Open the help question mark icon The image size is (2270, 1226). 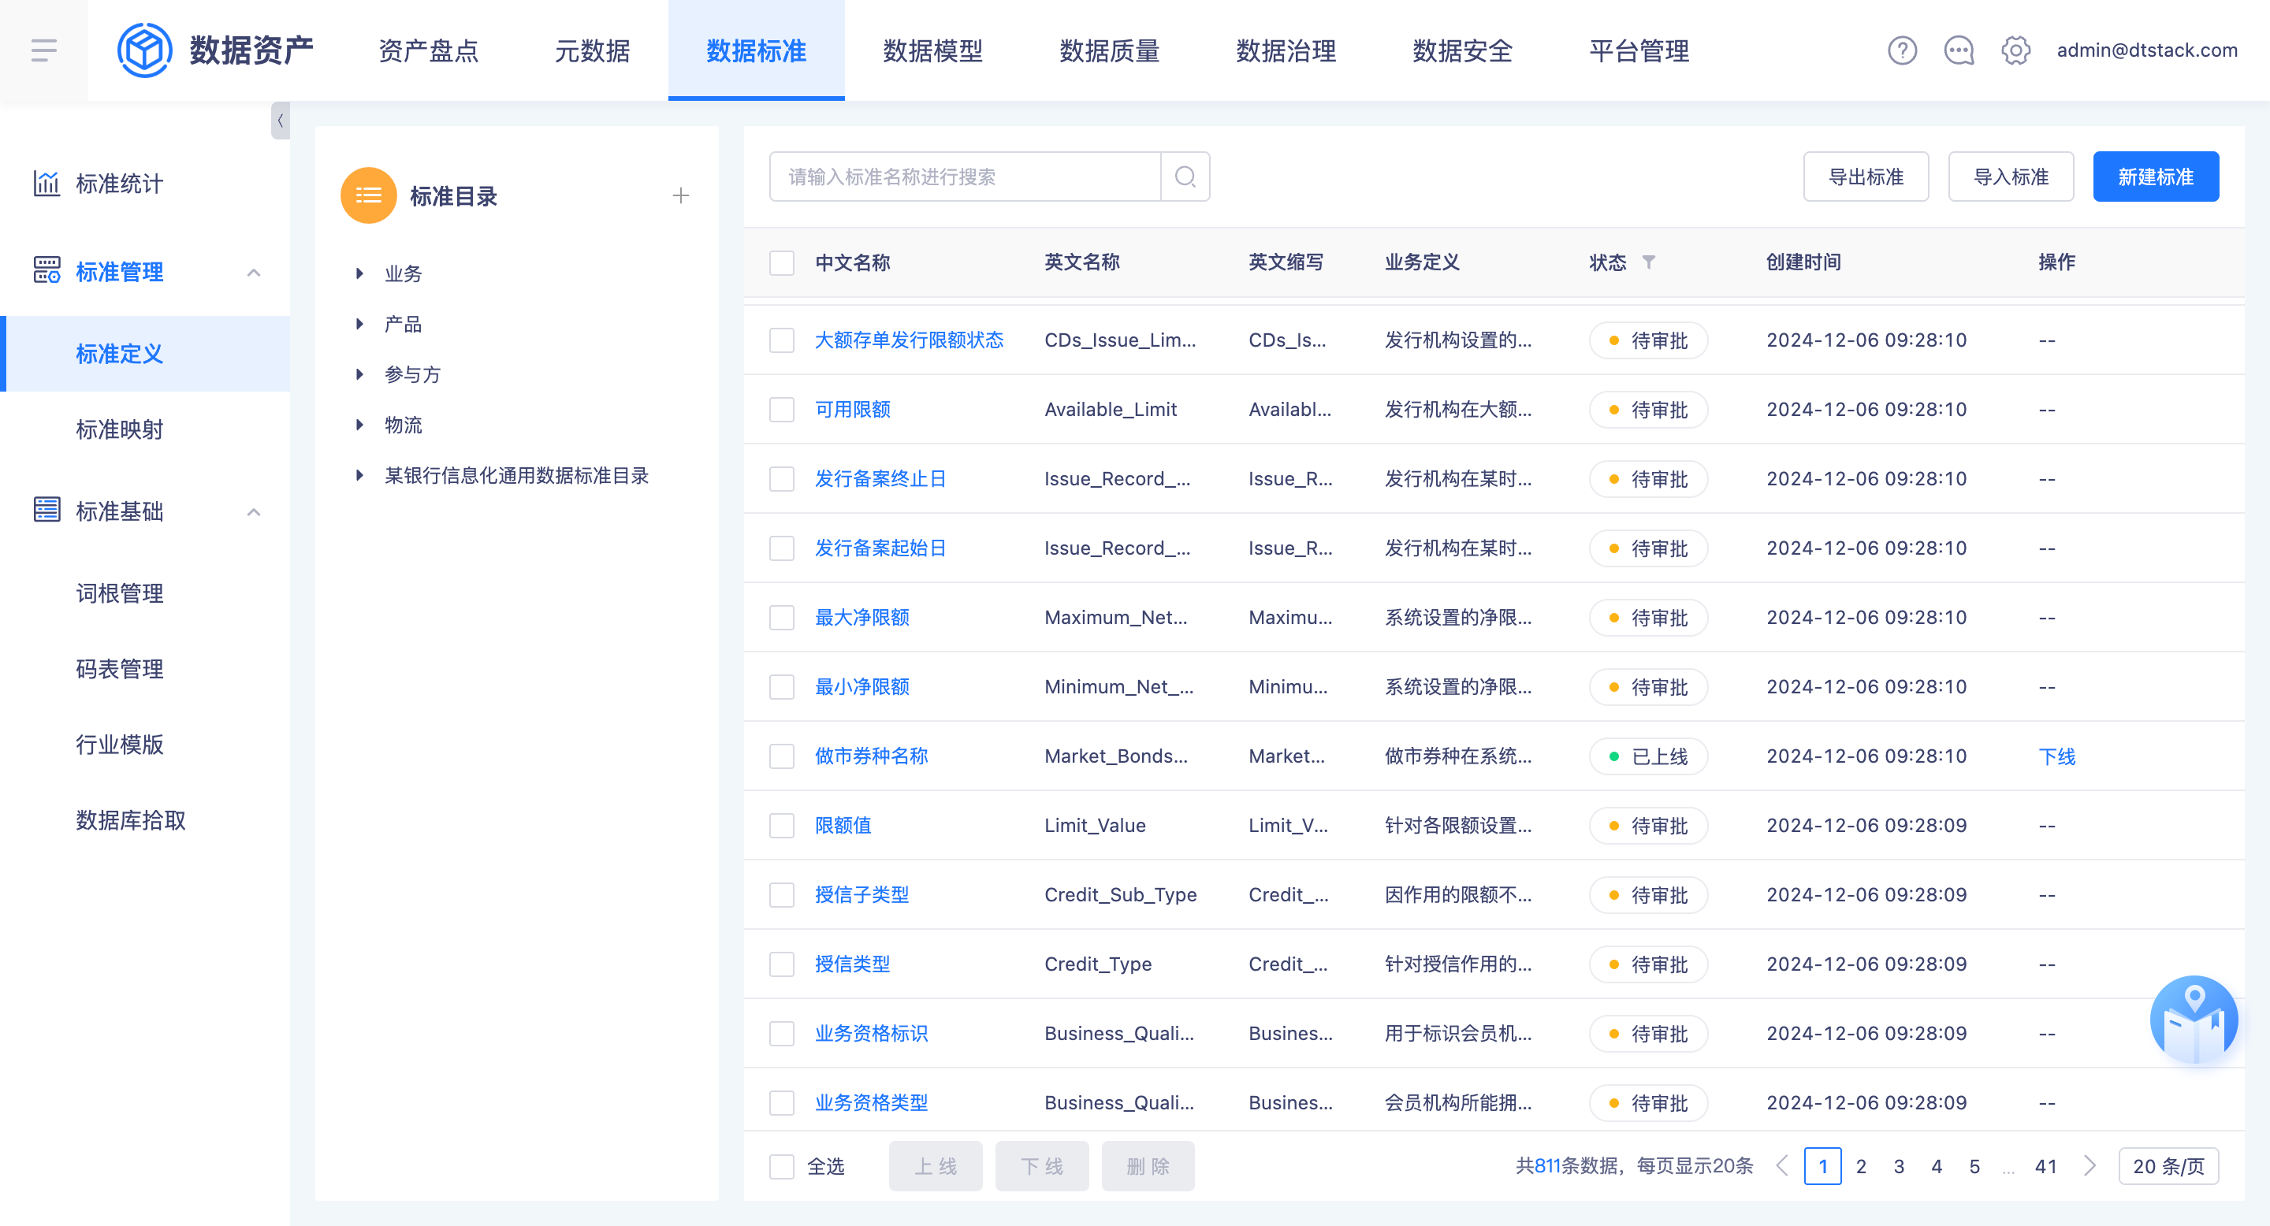pos(1902,50)
